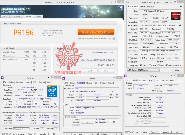Image resolution: width=185 pixels, height=135 pixels.
Task: Expand the Tools dropdown arrow in CPU-Z Memory window
Action: [159, 132]
